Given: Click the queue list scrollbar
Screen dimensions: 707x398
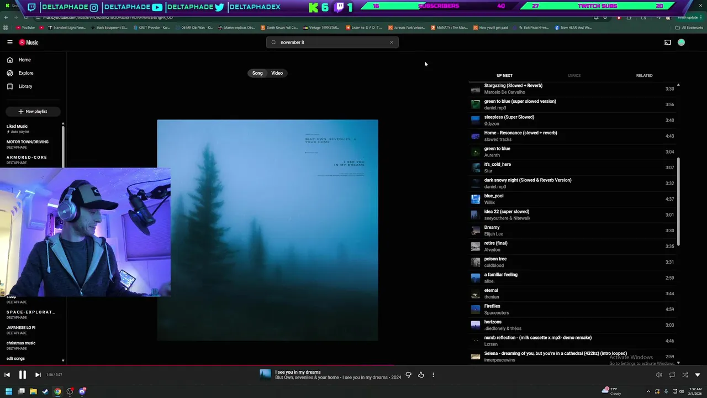Looking at the screenshot, I should click(x=678, y=202).
